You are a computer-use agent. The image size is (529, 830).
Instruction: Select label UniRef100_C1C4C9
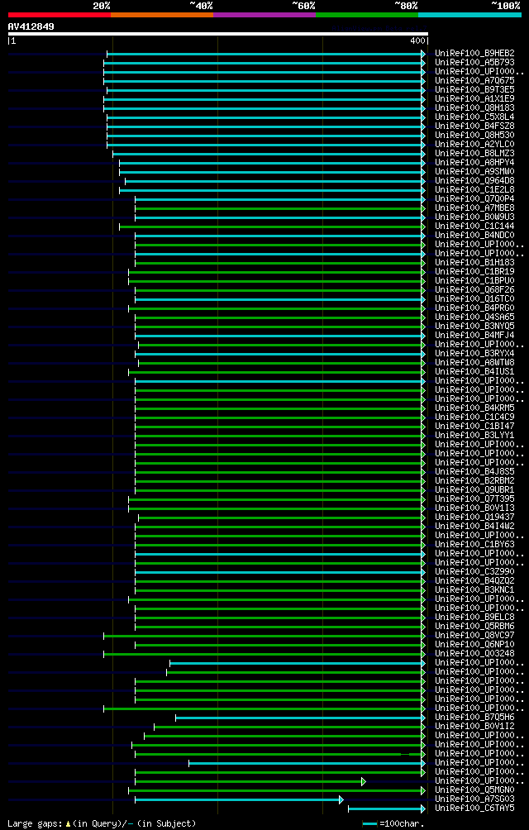474,417
